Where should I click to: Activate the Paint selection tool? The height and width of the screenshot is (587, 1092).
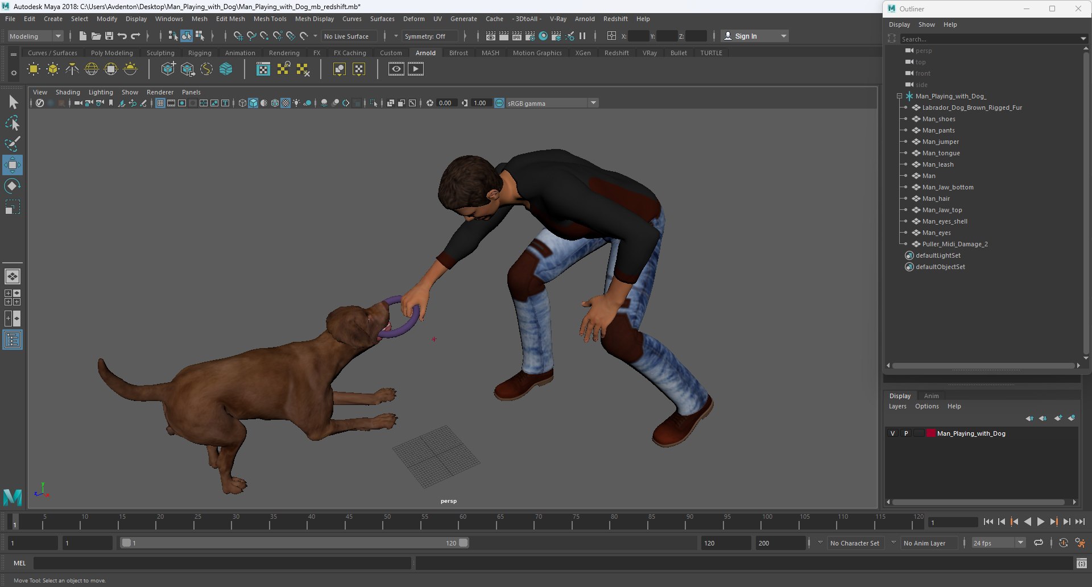tap(13, 144)
